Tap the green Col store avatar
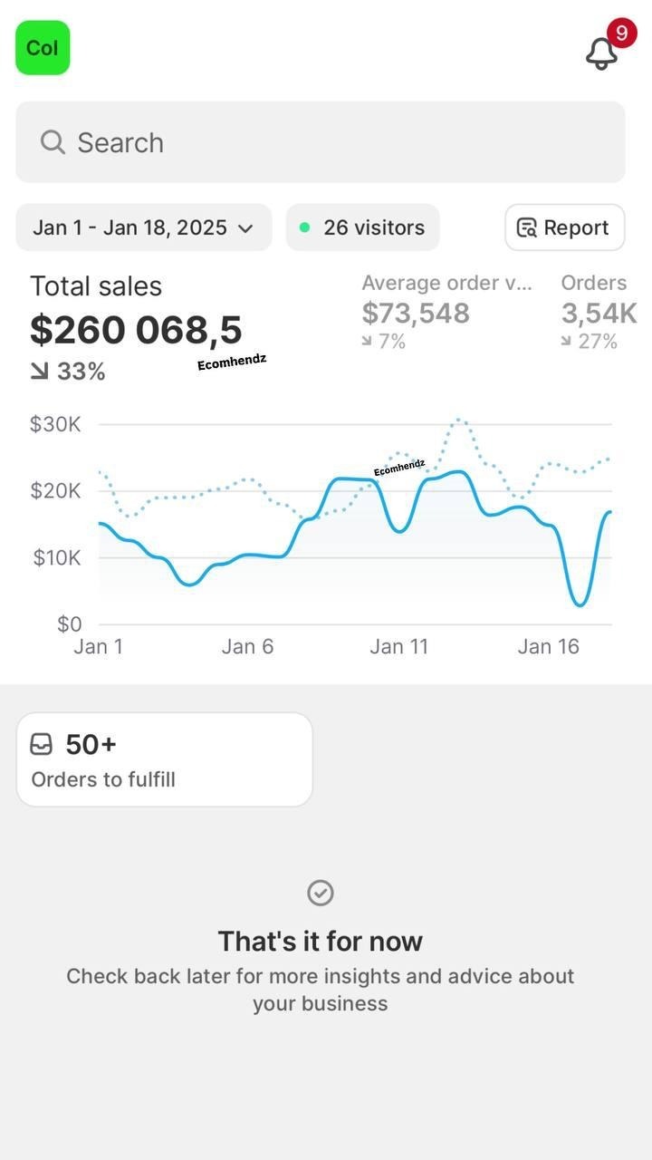The image size is (652, 1160). [43, 48]
